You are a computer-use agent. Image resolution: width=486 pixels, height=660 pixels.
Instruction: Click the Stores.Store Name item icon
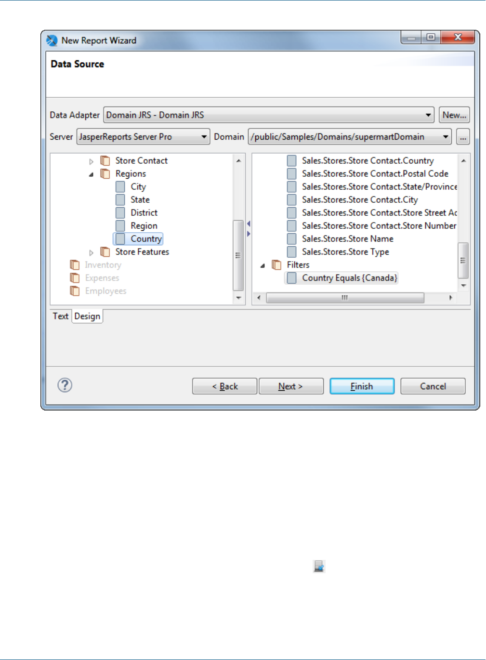click(291, 238)
